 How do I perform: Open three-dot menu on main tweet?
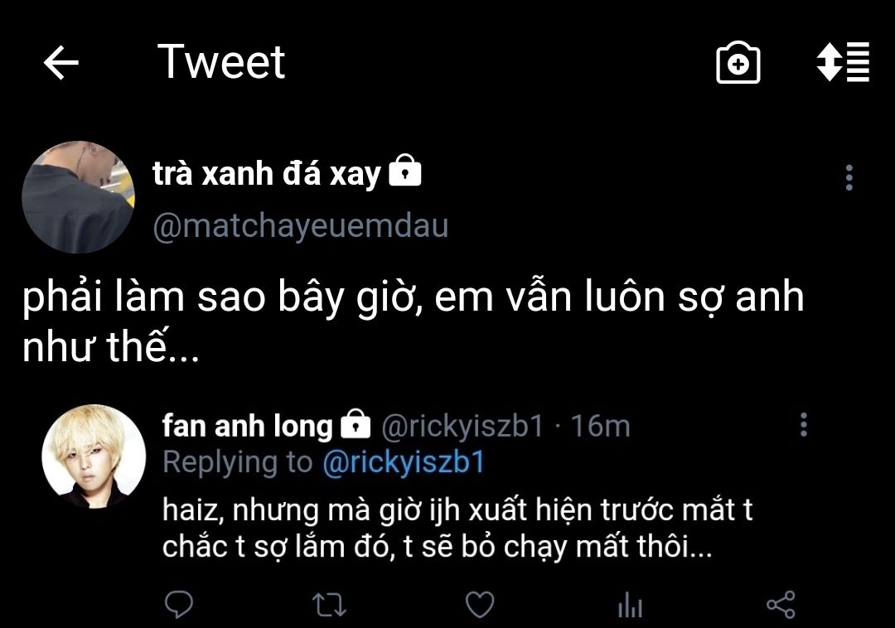(849, 177)
